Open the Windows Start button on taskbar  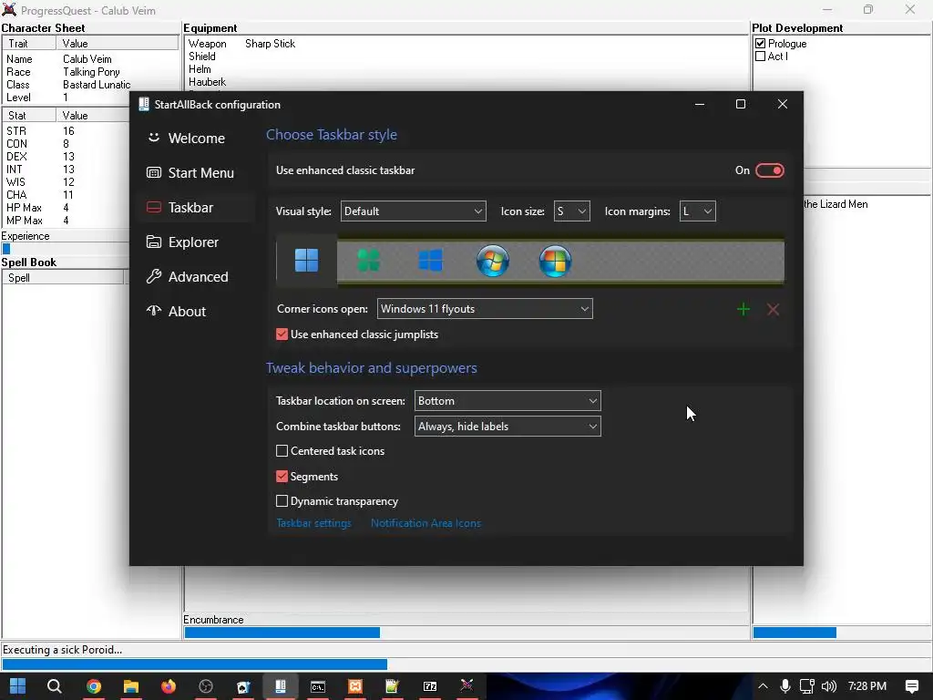coord(18,686)
